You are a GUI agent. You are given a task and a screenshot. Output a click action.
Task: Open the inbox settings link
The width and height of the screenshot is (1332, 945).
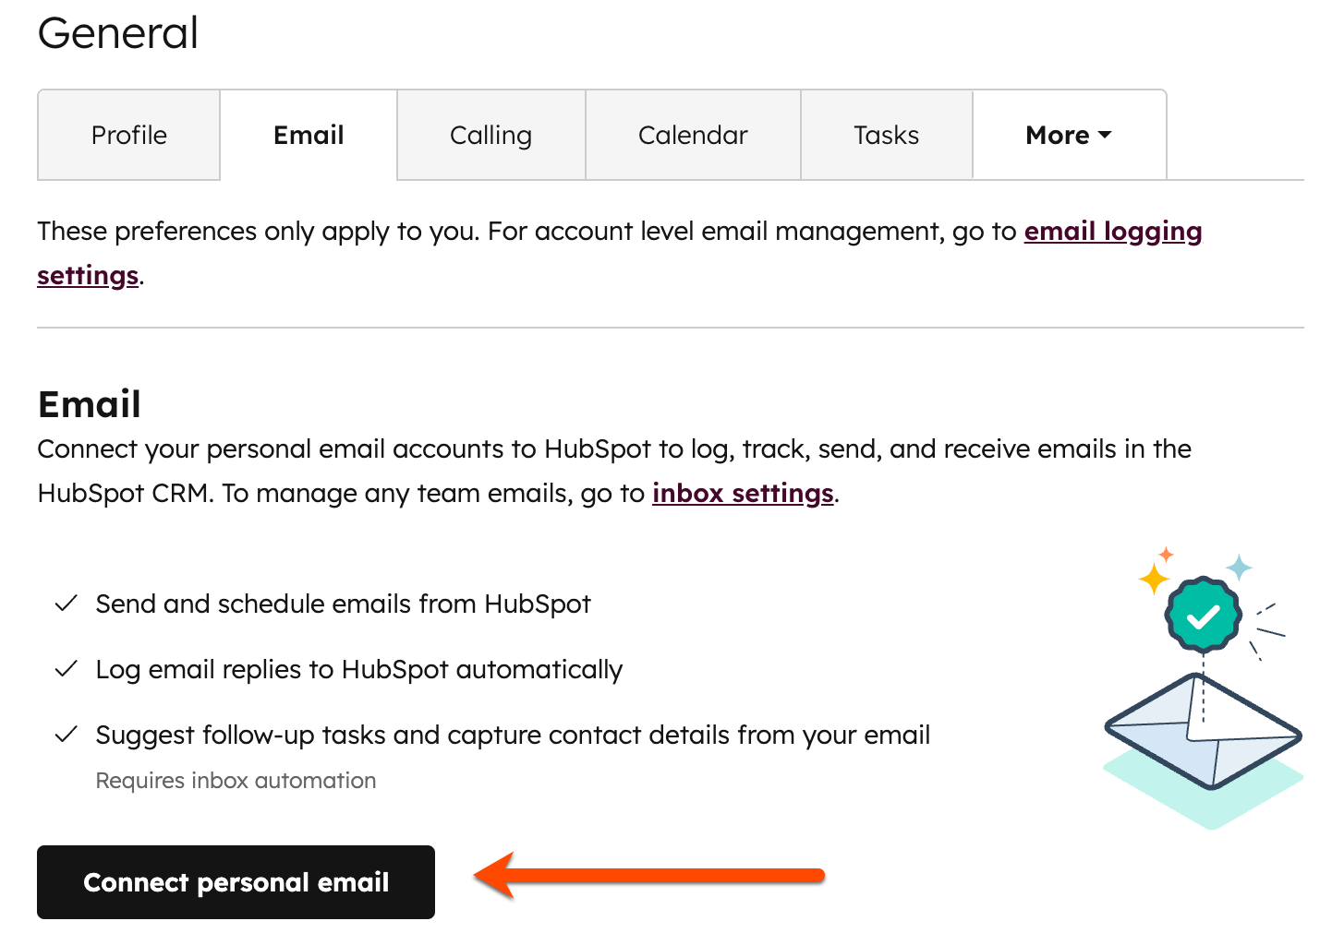point(743,493)
